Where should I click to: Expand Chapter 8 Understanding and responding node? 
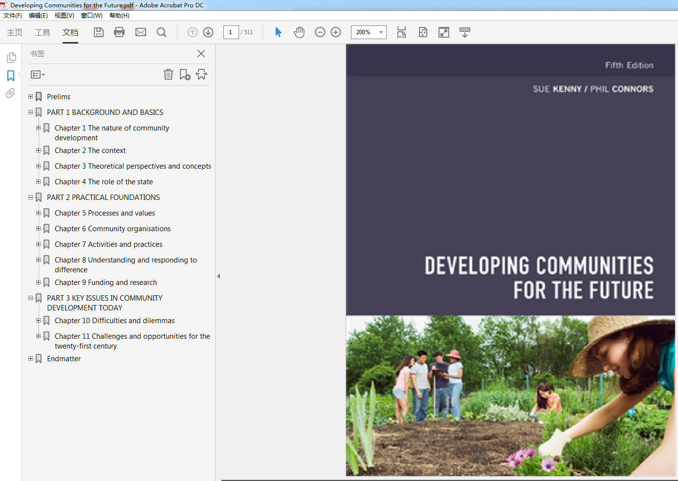tap(38, 260)
